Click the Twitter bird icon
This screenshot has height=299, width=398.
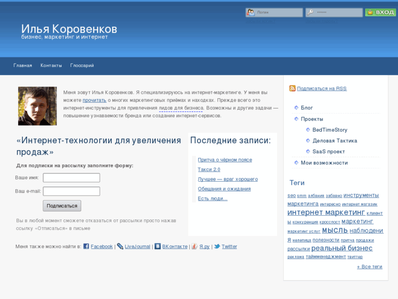coord(217,246)
